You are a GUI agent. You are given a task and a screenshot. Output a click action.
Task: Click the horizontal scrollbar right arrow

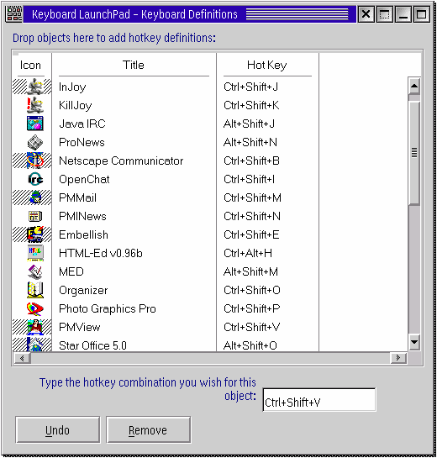click(x=398, y=358)
